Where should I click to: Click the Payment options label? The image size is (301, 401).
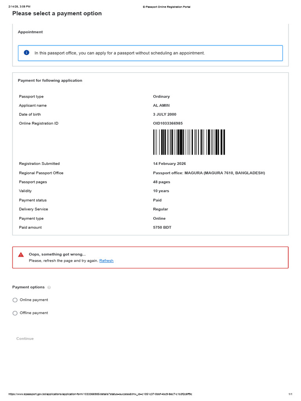pos(28,287)
